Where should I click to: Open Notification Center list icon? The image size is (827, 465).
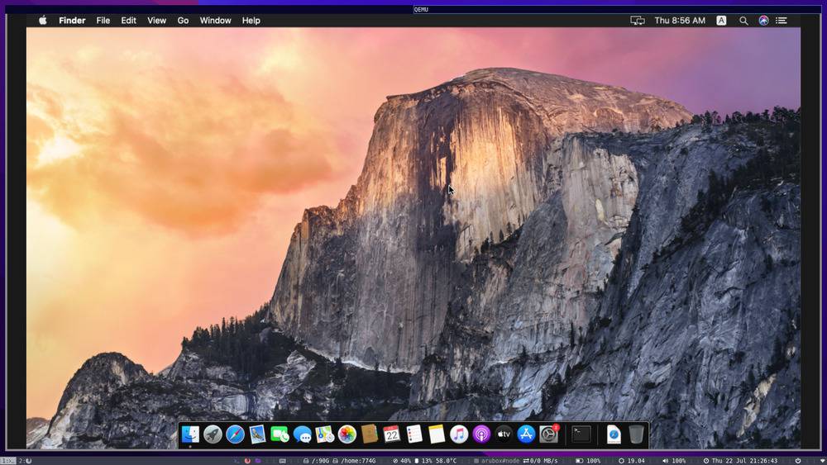point(782,21)
